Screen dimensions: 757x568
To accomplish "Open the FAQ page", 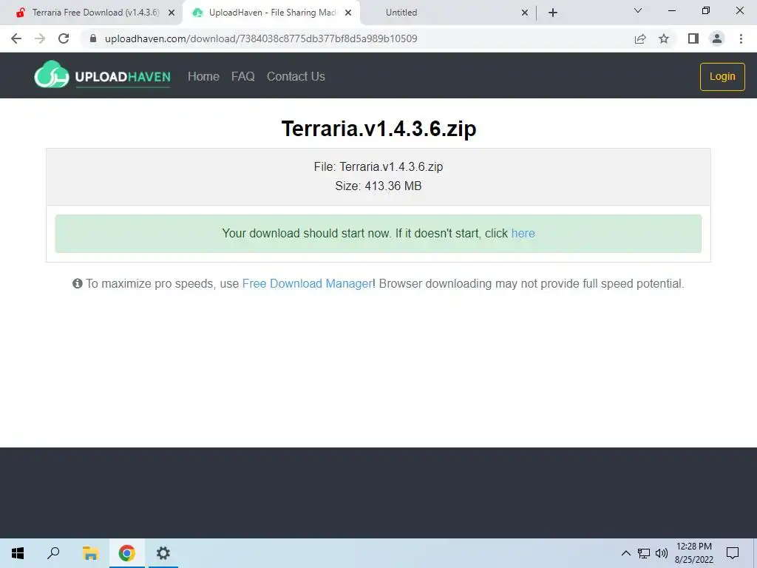I will (x=242, y=76).
